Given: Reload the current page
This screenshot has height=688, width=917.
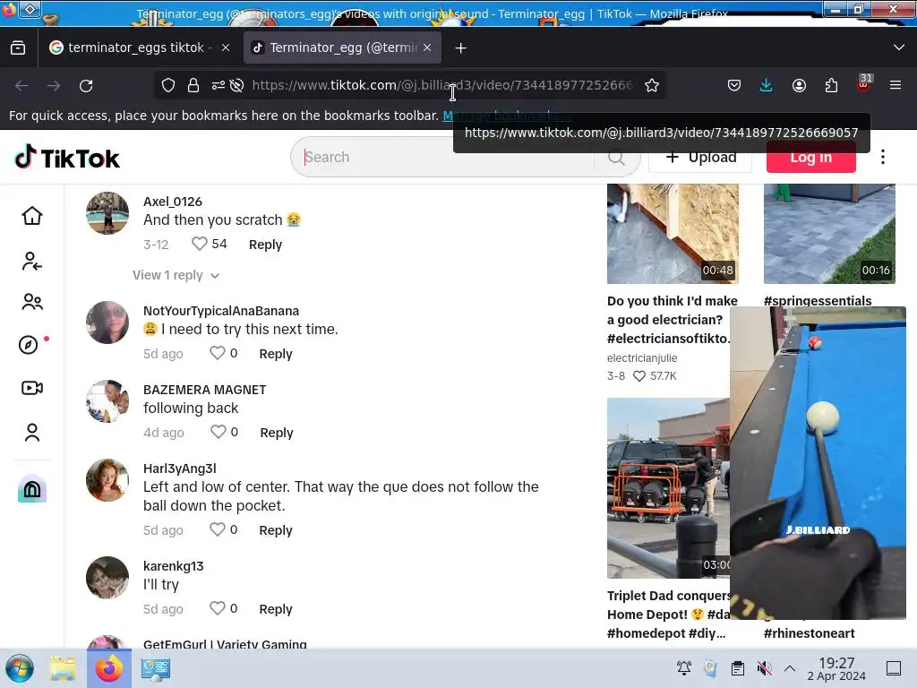Looking at the screenshot, I should (86, 85).
